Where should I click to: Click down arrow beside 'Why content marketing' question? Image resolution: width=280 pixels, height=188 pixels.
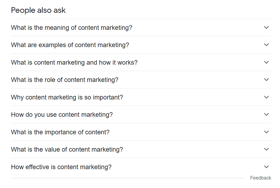pos(266,97)
